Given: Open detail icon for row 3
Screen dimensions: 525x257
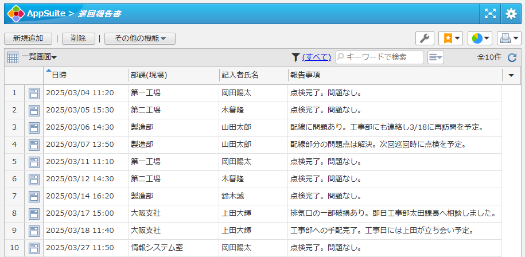Looking at the screenshot, I should click(34, 127).
